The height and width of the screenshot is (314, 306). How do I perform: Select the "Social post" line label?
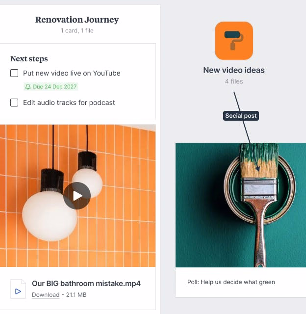pyautogui.click(x=241, y=116)
